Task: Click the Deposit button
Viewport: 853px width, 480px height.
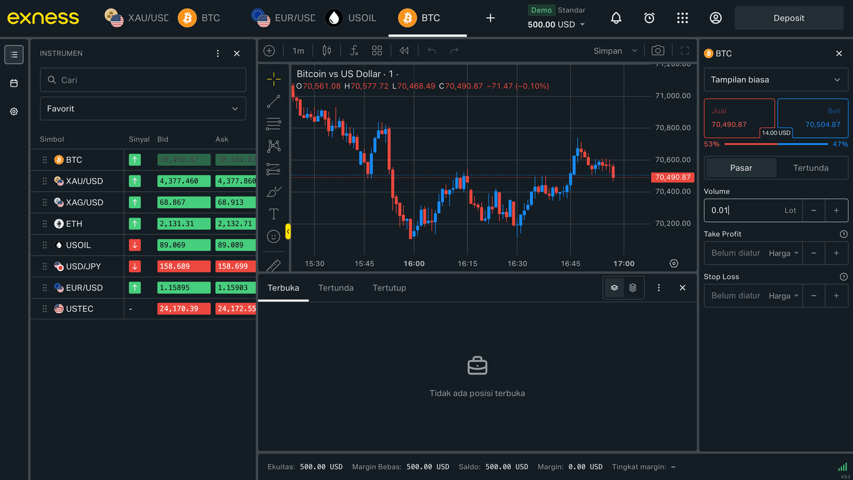Action: coord(788,18)
